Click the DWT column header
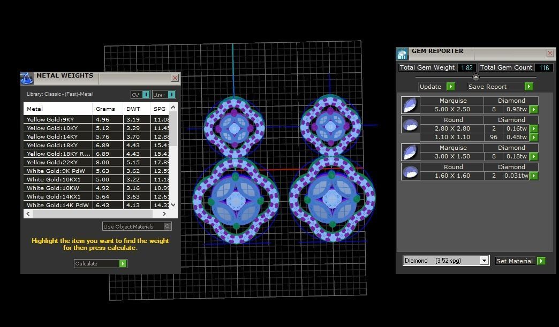This screenshot has width=559, height=327. pos(137,109)
